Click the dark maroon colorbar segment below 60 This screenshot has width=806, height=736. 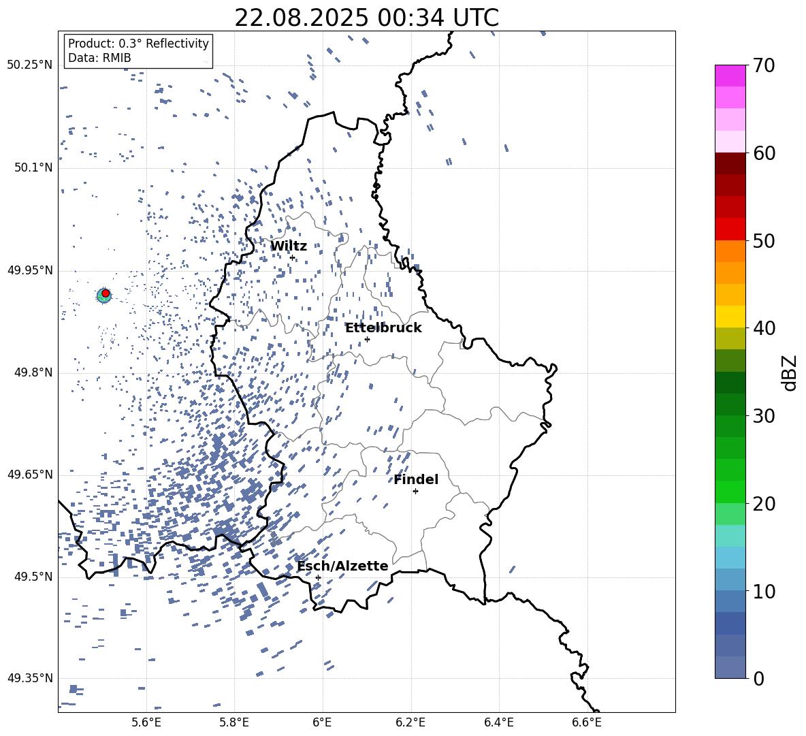[730, 163]
